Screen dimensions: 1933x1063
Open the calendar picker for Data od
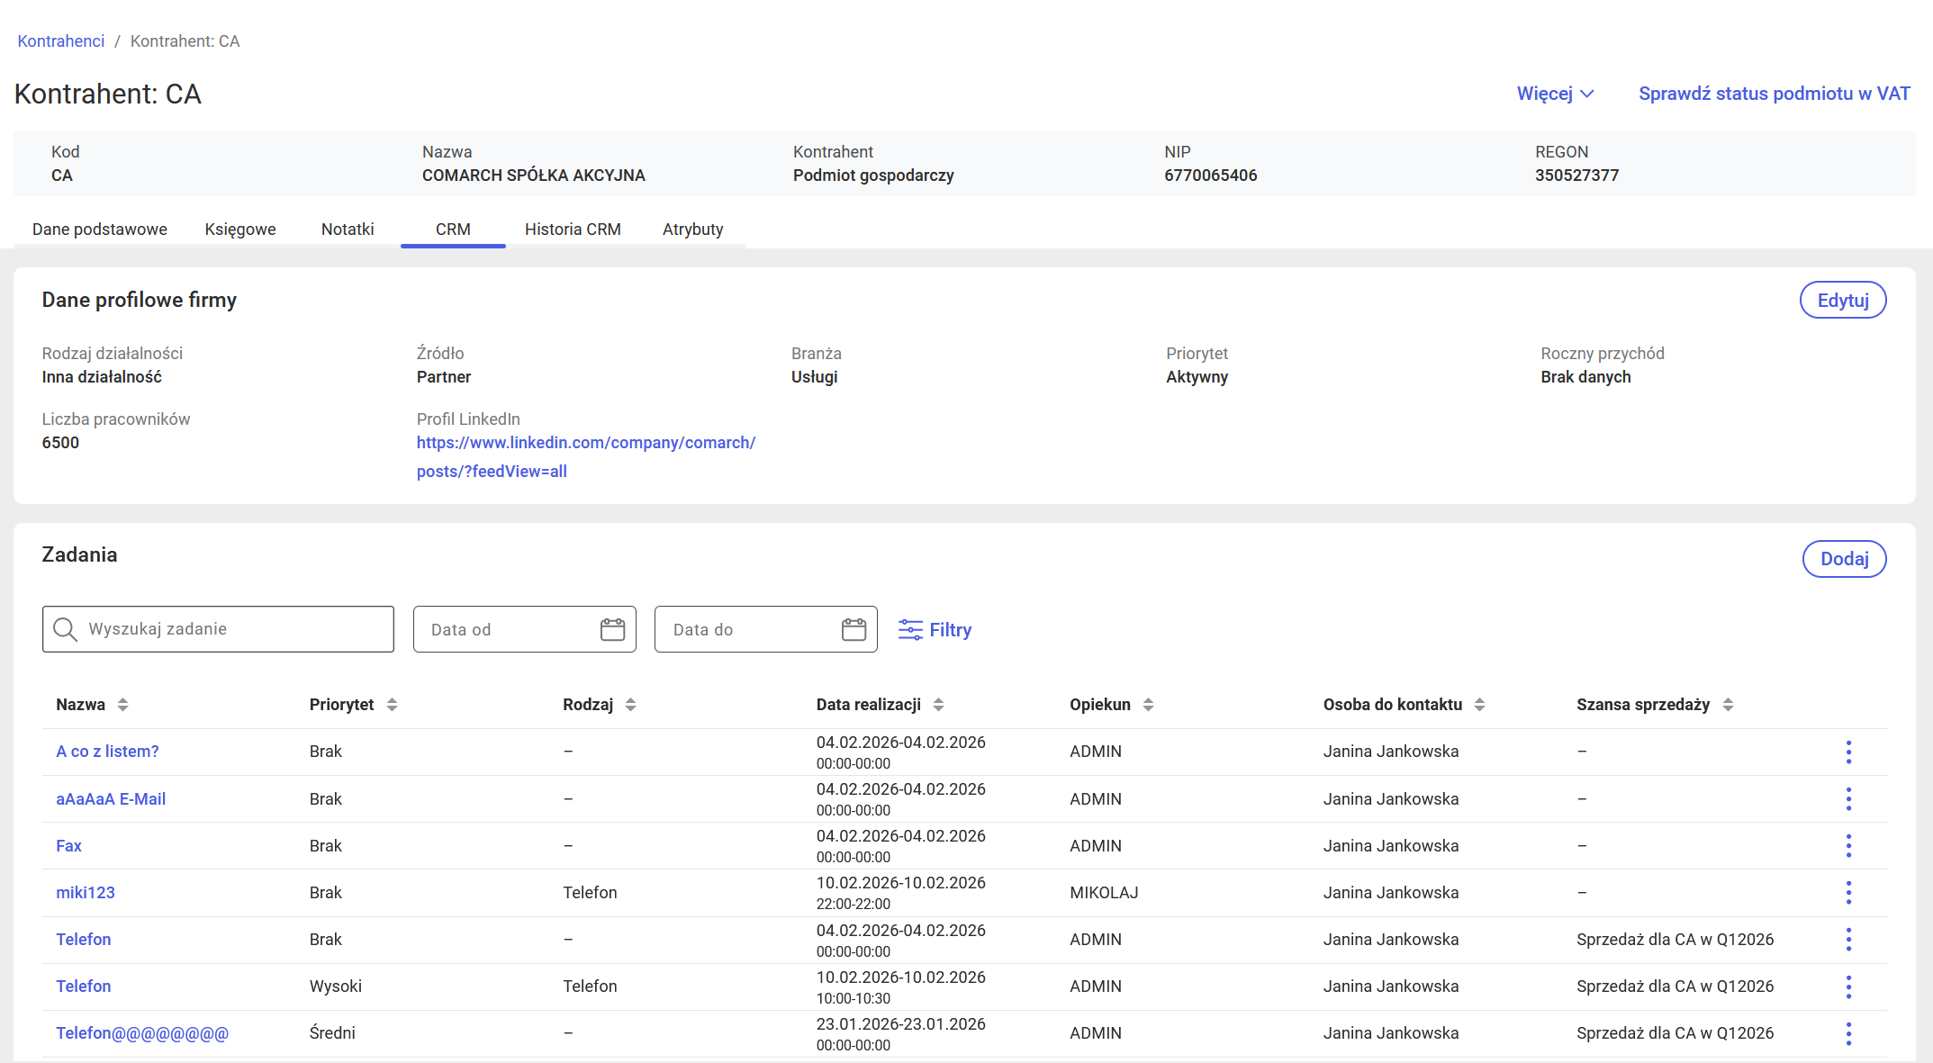tap(612, 629)
